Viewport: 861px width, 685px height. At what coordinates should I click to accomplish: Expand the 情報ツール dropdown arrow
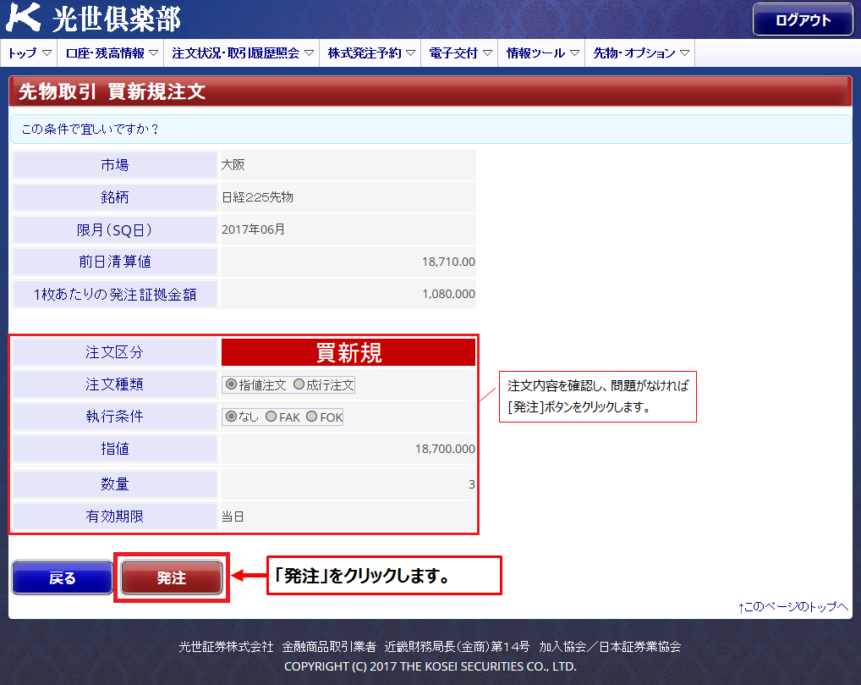[x=575, y=52]
